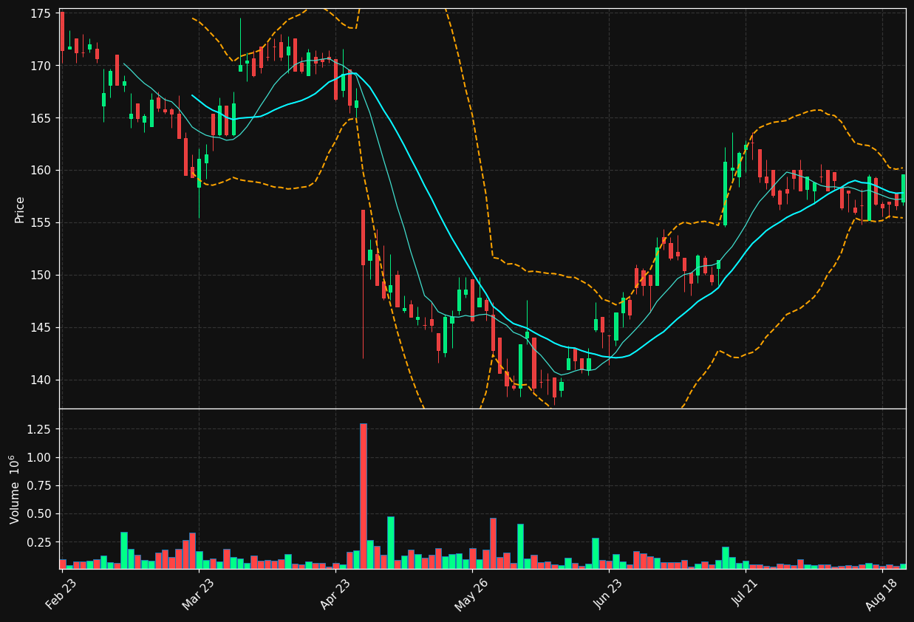Click the 0.75 volume axis tick
Viewport: 914px width, 622px height.
[39, 486]
